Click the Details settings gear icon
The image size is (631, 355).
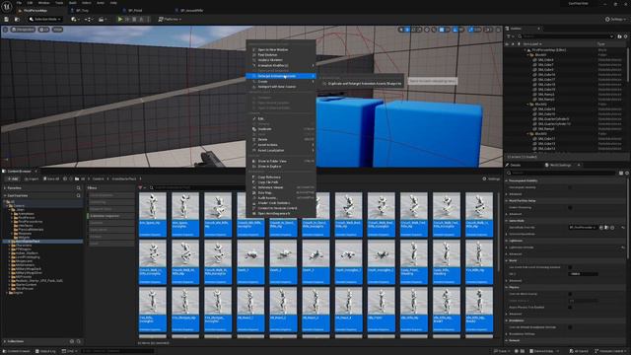coord(627,173)
